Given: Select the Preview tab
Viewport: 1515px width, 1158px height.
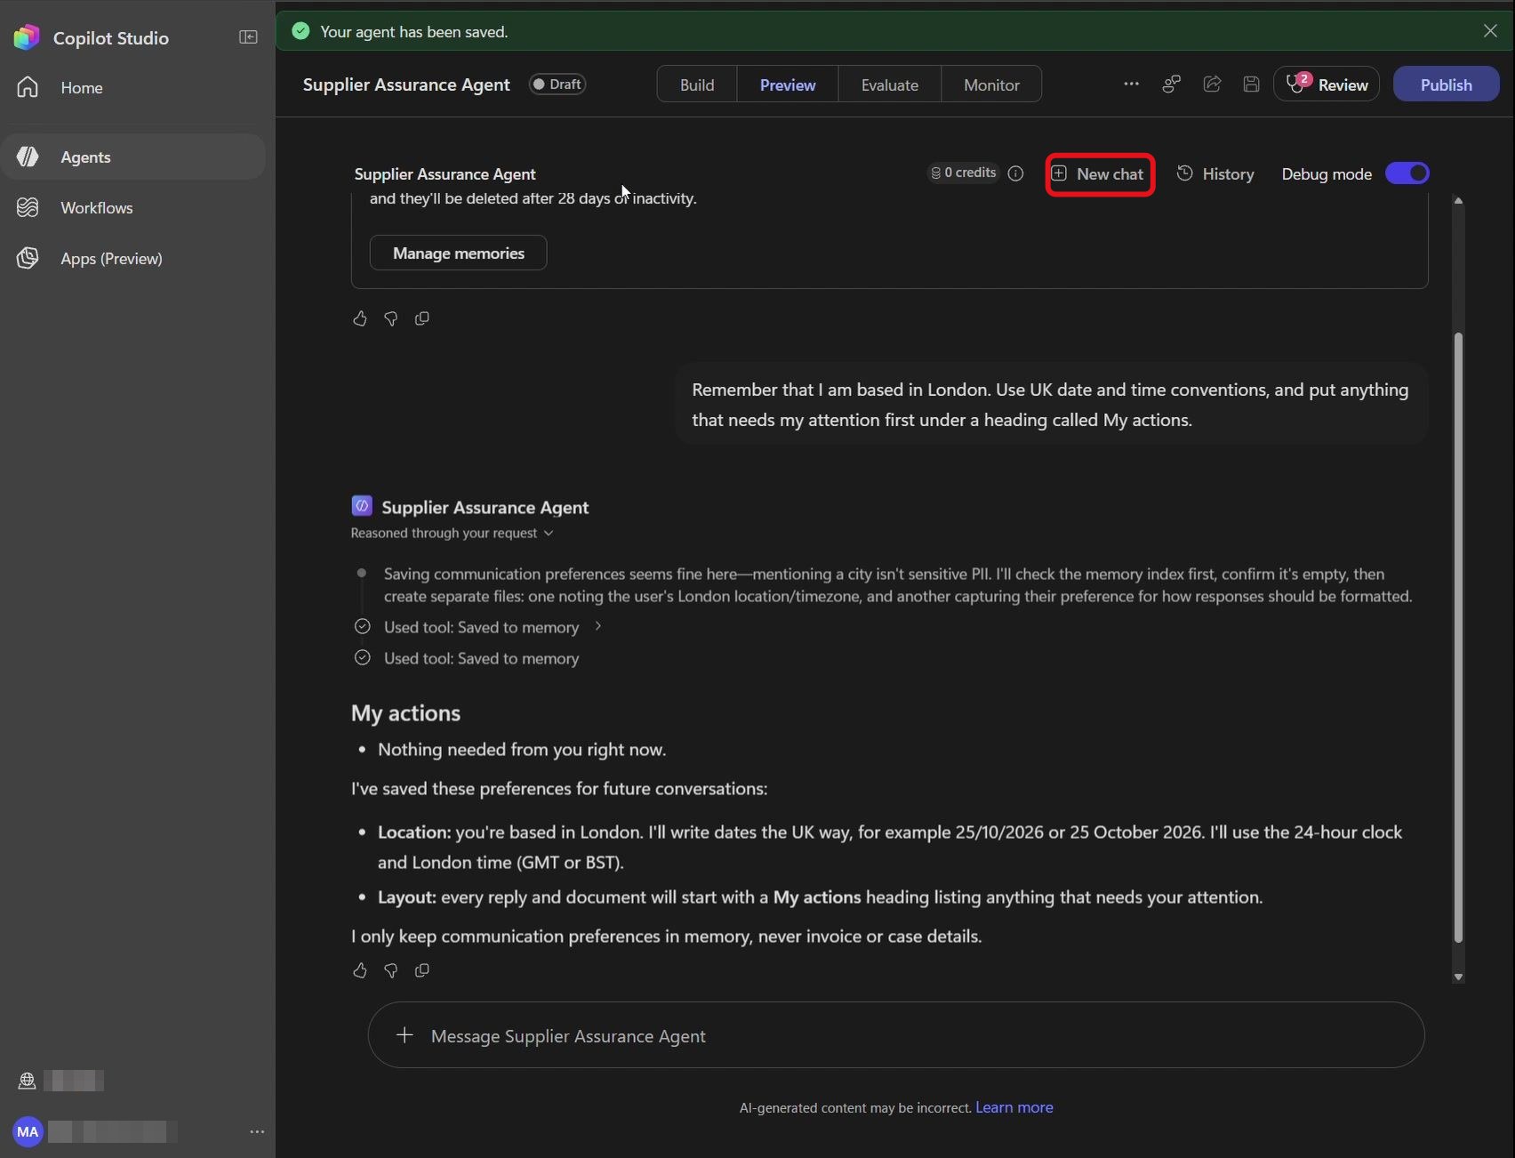Looking at the screenshot, I should point(788,84).
